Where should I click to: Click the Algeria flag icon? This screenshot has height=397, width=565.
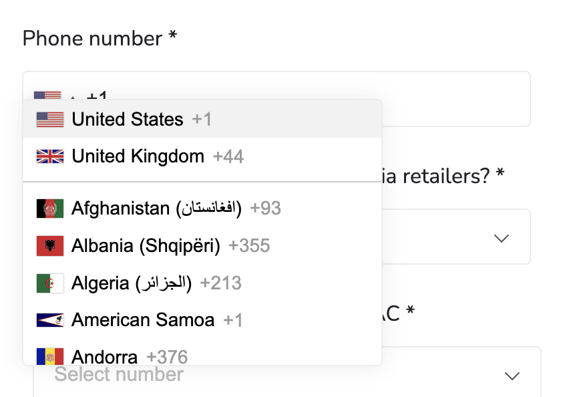(50, 283)
